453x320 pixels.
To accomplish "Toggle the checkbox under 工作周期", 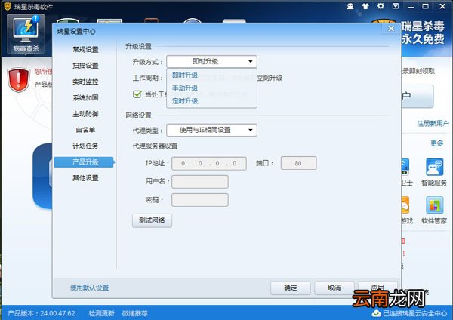I will click(137, 94).
